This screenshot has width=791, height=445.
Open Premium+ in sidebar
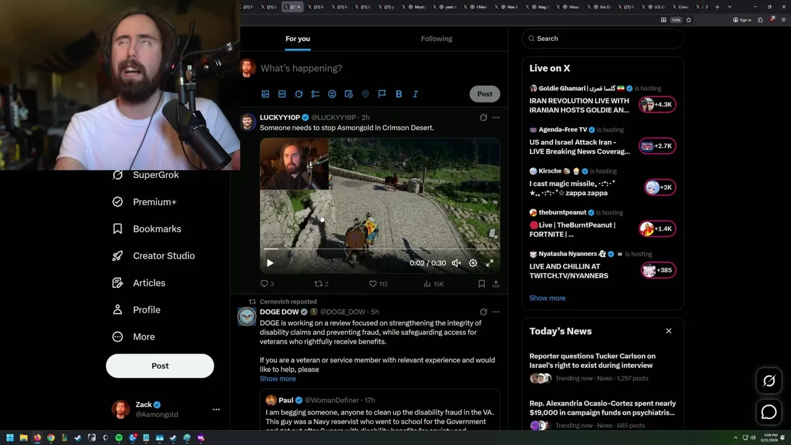click(x=145, y=202)
